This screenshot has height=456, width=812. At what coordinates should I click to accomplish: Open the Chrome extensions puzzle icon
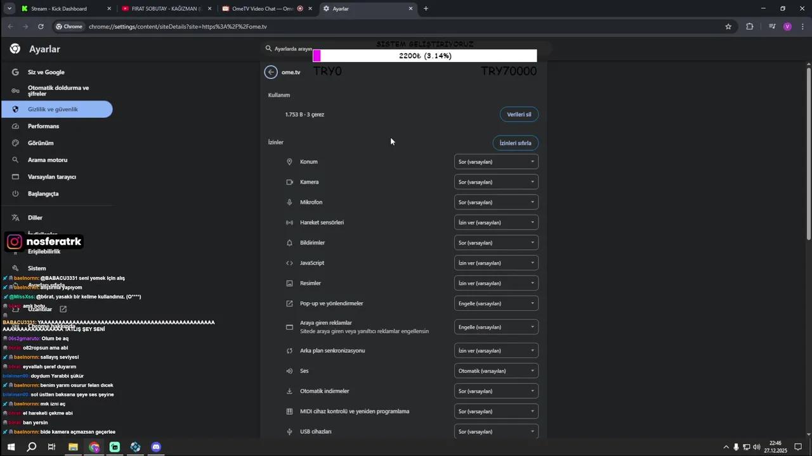coord(750,27)
